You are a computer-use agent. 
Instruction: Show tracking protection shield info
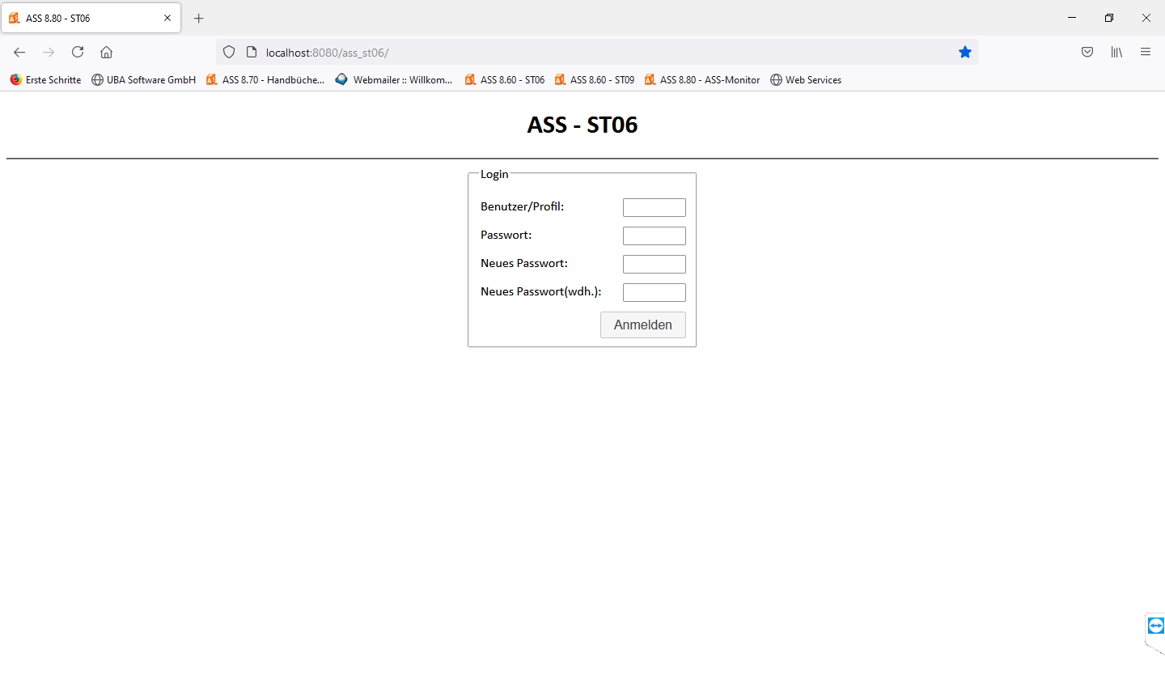[229, 52]
